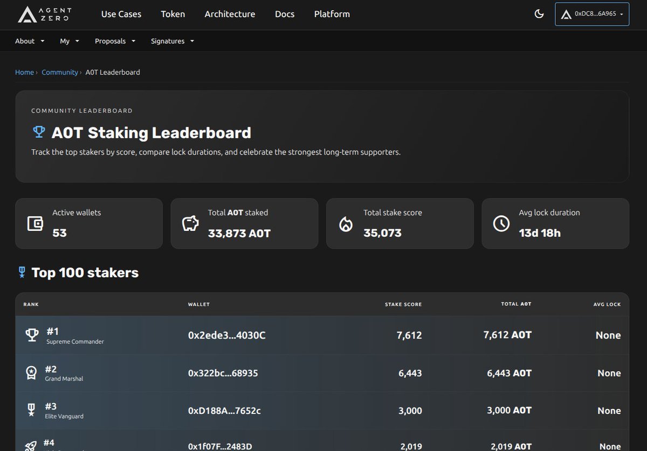Expand the About dropdown
The width and height of the screenshot is (647, 451).
click(30, 41)
